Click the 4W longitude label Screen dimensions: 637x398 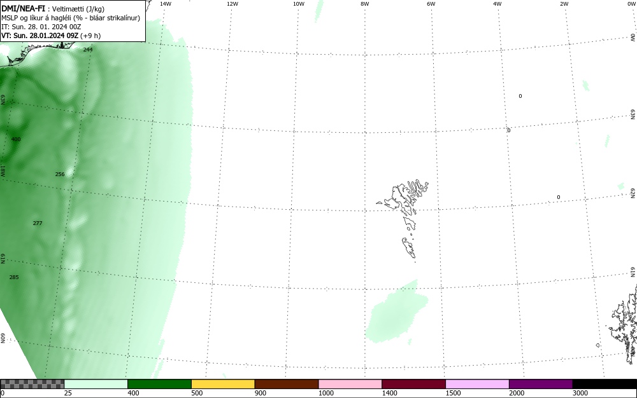[497, 4]
